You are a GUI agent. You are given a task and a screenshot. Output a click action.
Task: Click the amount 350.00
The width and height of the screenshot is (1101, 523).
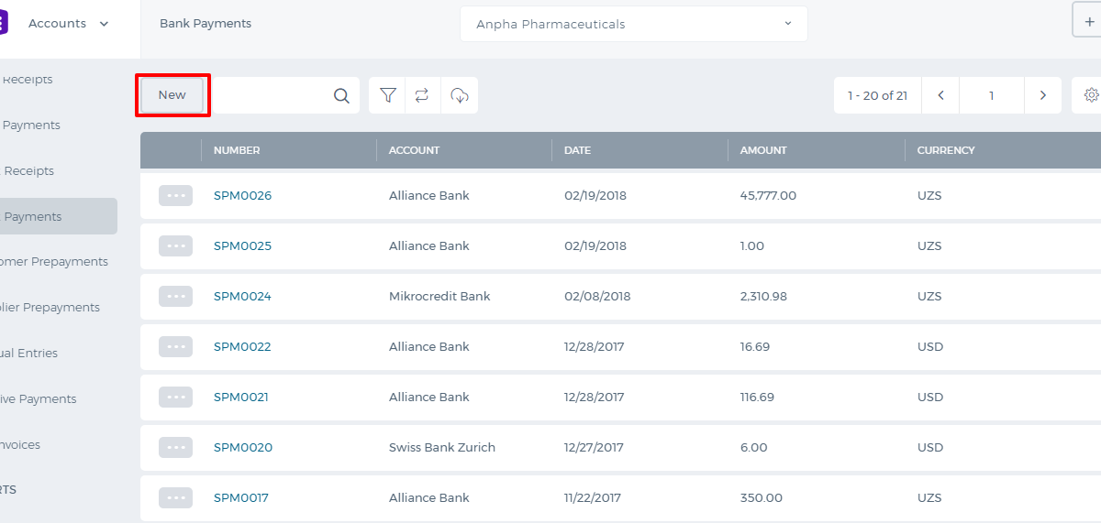762,497
